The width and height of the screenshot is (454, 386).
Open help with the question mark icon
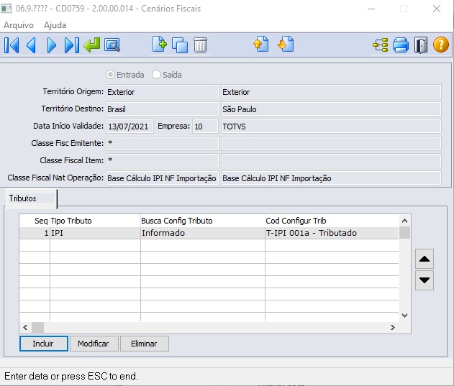pos(440,45)
